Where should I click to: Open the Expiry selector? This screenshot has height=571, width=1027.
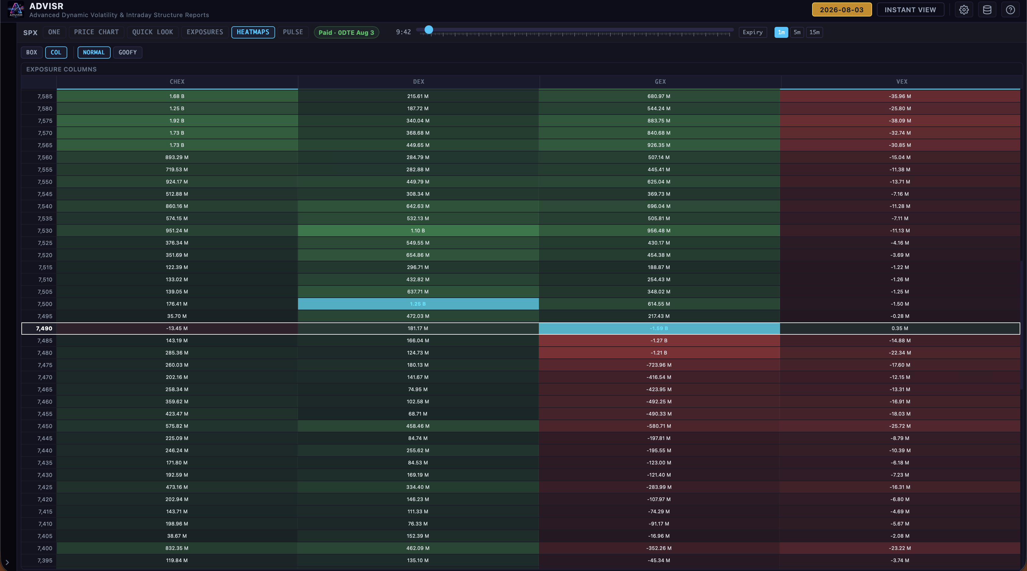pyautogui.click(x=752, y=32)
